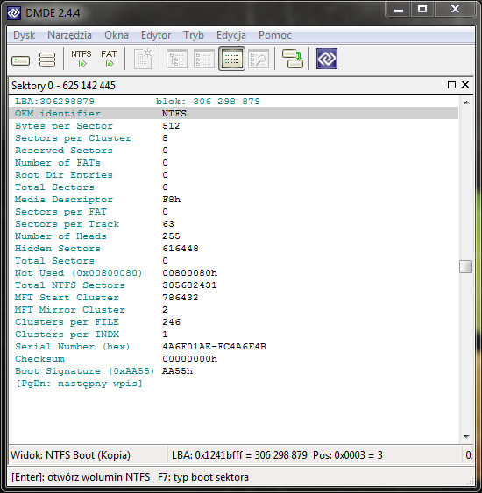Image resolution: width=482 pixels, height=493 pixels.
Task: Select the Sectors per FAT row
Action: (233, 212)
